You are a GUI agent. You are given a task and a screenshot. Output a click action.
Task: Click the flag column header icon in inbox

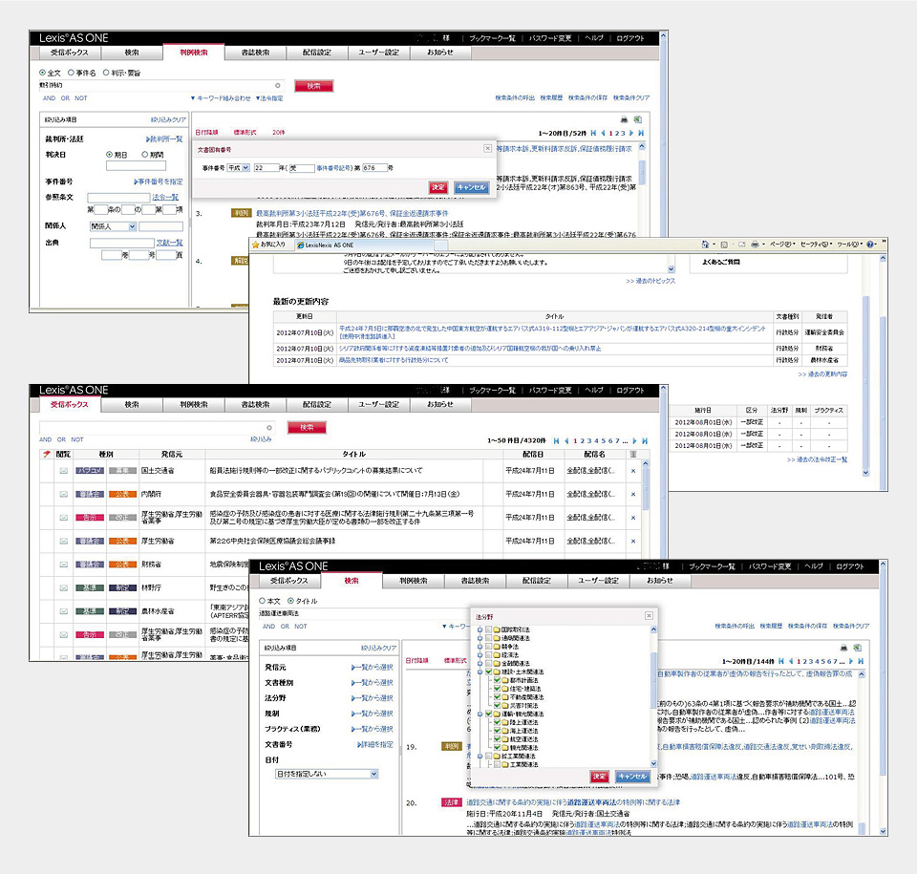pos(46,454)
